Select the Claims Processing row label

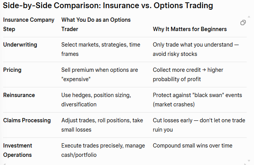[27, 120]
